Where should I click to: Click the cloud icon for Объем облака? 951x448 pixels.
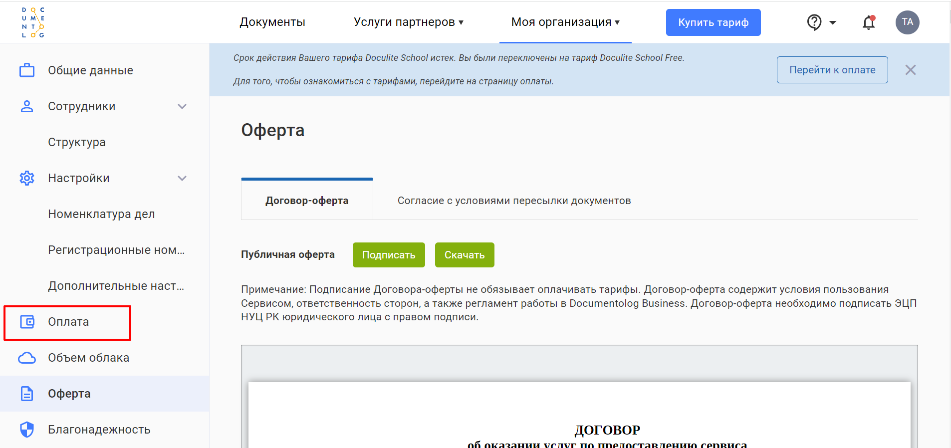pyautogui.click(x=27, y=358)
